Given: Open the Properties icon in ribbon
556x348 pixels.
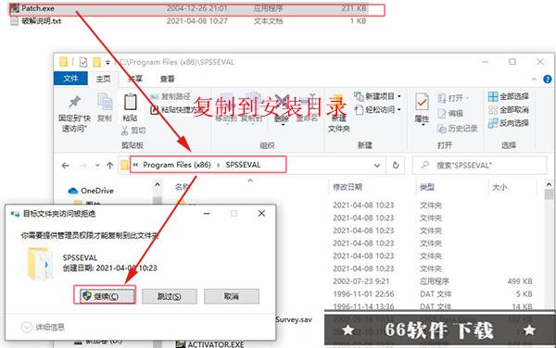Looking at the screenshot, I should pyautogui.click(x=422, y=102).
